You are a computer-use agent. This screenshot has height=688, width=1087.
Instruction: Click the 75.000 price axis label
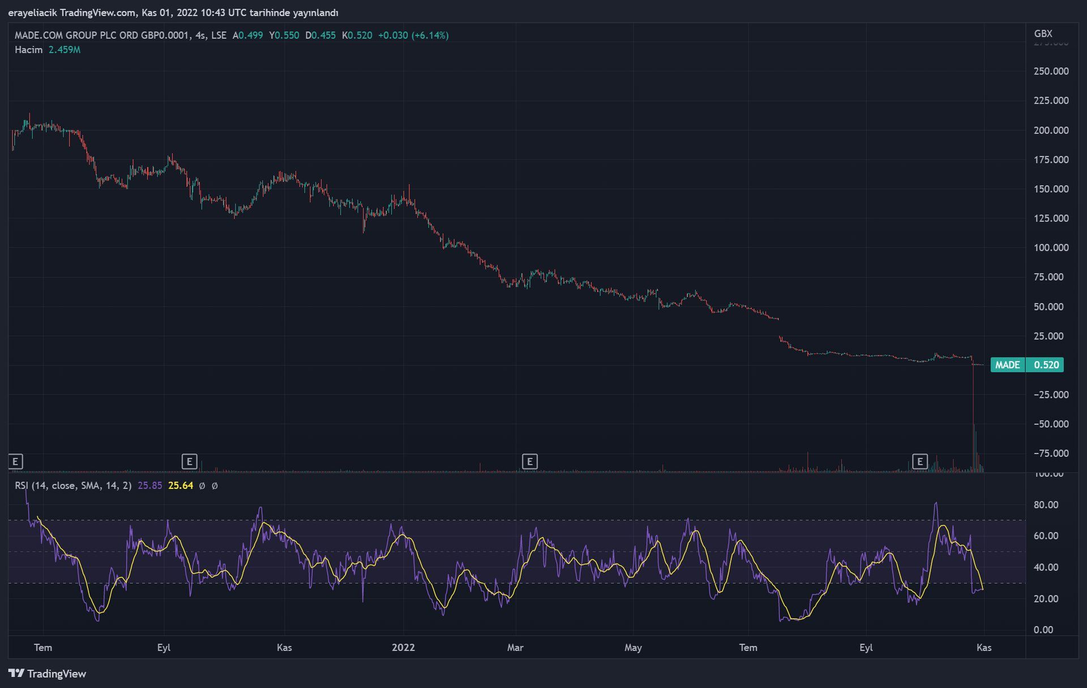[1049, 277]
